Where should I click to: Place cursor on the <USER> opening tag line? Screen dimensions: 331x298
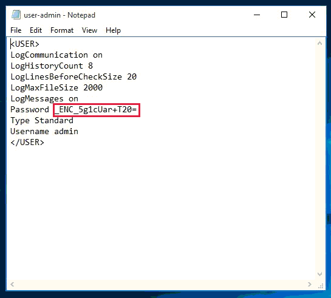pos(25,44)
